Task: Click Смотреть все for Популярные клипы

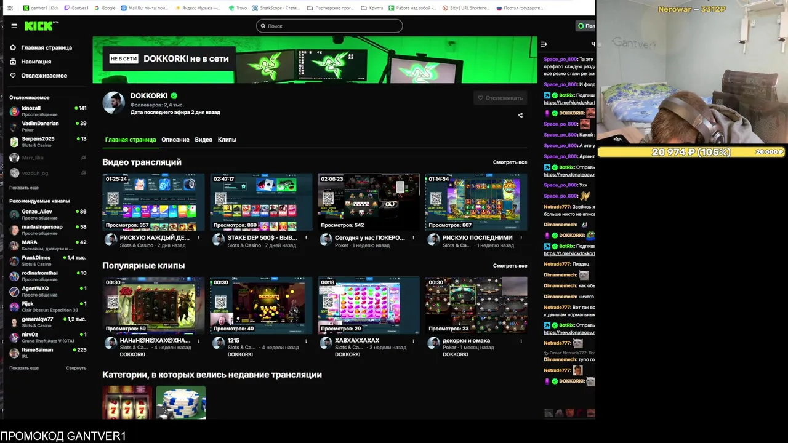Action: pyautogui.click(x=510, y=266)
